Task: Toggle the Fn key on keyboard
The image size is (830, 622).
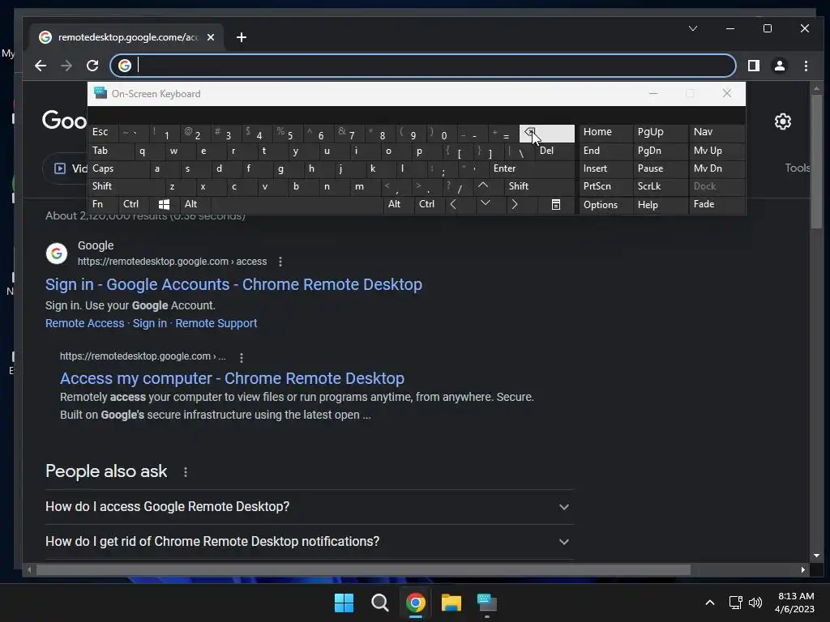Action: (103, 204)
